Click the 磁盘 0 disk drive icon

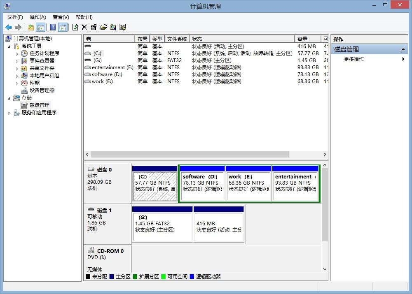tap(91, 169)
